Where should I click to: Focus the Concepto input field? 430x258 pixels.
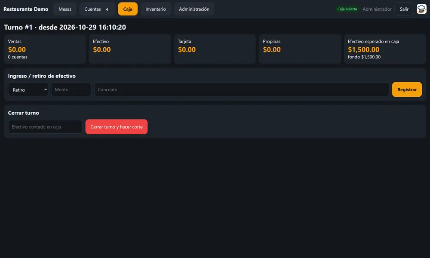(x=242, y=89)
